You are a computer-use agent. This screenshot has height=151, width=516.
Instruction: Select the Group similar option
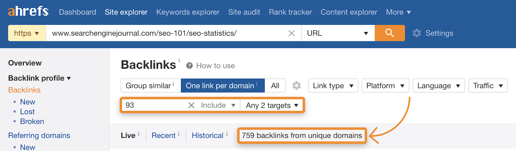(x=151, y=86)
